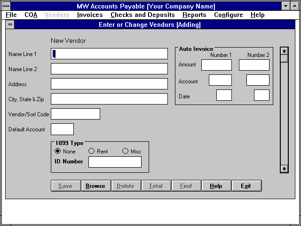Select the Misc 1099 type option

click(x=126, y=151)
